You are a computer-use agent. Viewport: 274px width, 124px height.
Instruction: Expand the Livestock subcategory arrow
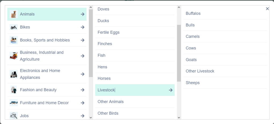(171, 90)
